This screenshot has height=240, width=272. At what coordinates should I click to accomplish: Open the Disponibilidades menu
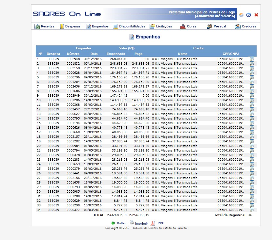click(x=132, y=26)
